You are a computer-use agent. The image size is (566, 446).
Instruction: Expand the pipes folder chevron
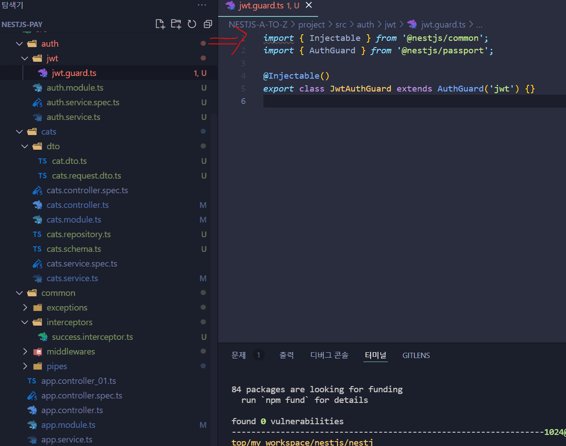coord(25,366)
